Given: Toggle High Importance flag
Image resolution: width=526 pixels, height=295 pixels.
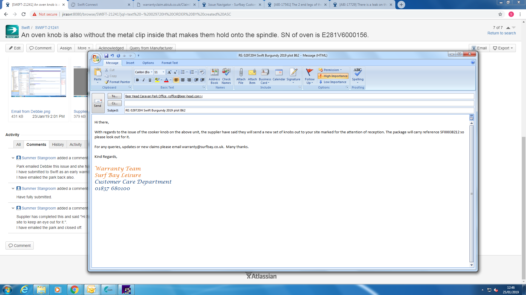Looking at the screenshot, I should (333, 76).
